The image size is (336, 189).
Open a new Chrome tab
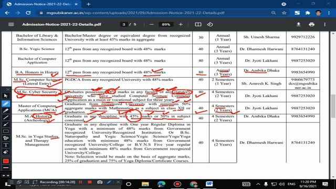click(89, 4)
